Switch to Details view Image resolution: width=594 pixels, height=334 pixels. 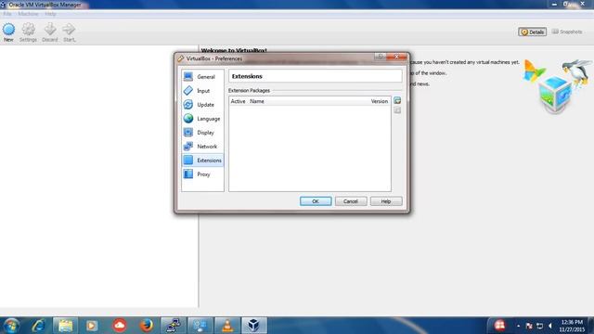[x=532, y=32]
